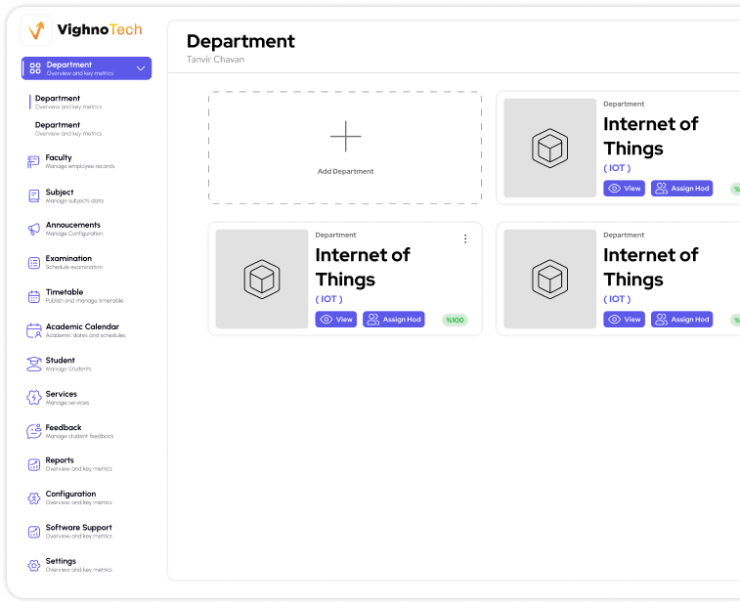Screen dimensions: 740x605
Task: Open Configuration section
Action: click(80, 497)
